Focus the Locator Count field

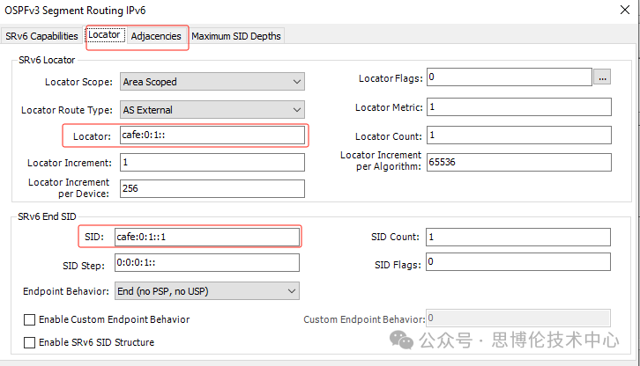[518, 135]
